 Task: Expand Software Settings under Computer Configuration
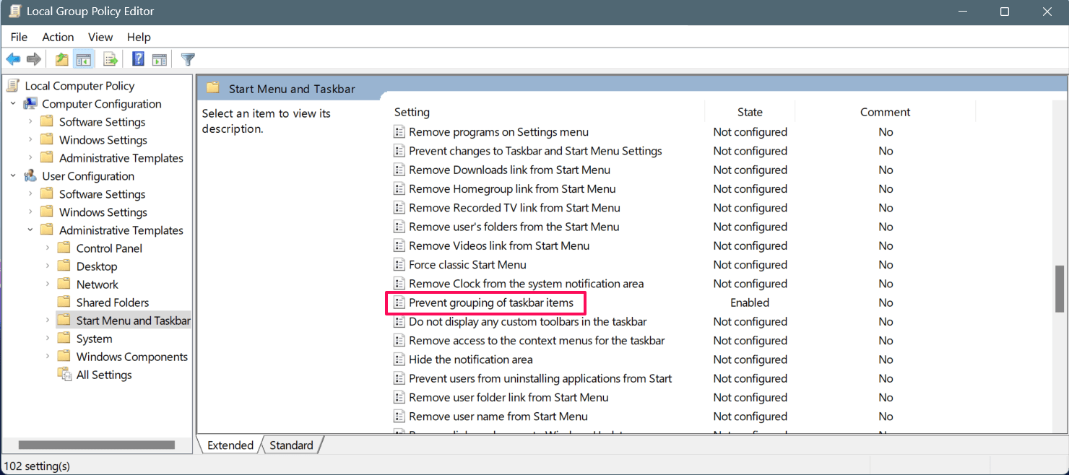point(30,122)
